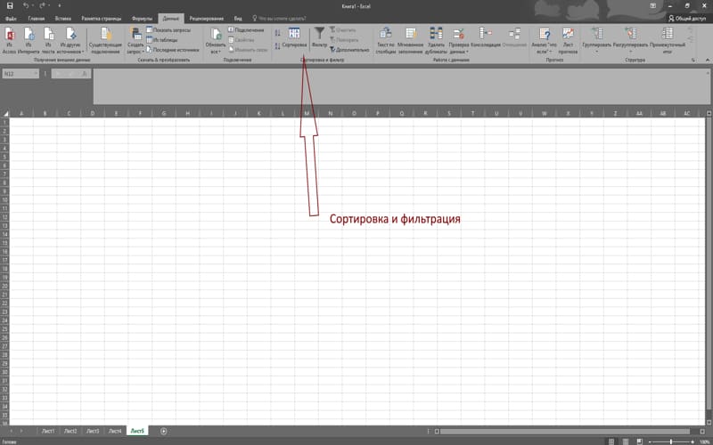Click the Общий доступ share button
The image size is (713, 445).
pos(687,19)
